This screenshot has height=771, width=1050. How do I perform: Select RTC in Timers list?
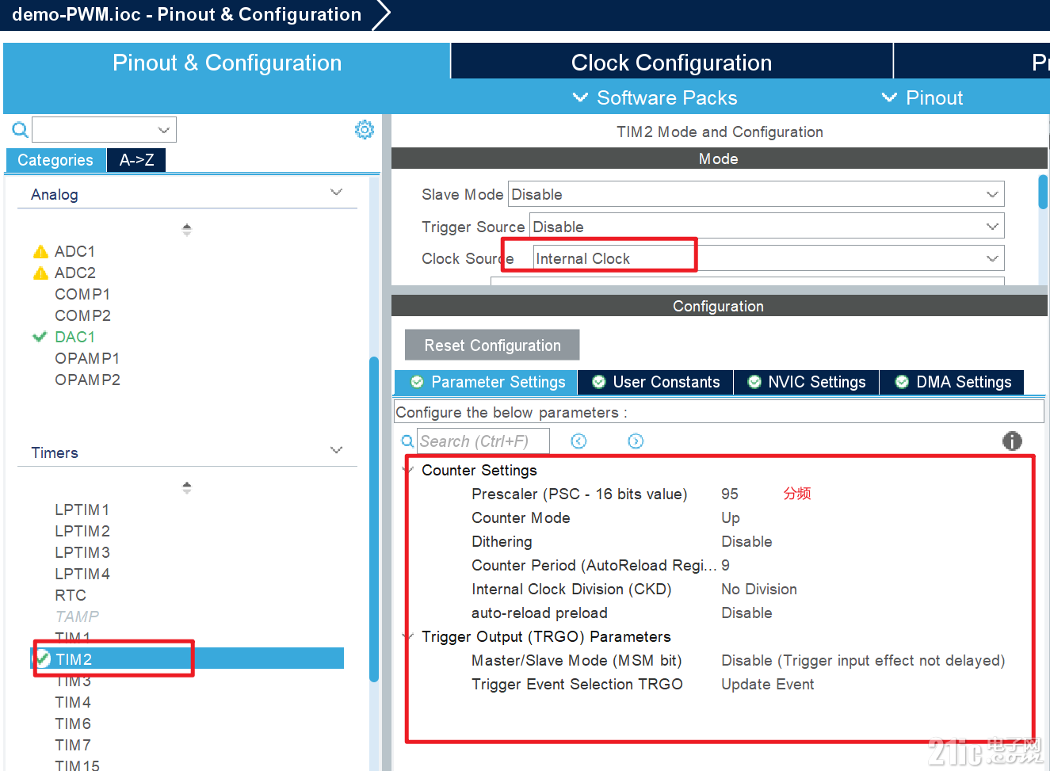point(71,595)
